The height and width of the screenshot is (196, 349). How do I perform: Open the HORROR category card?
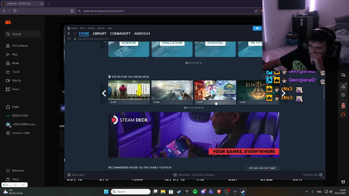click(x=129, y=49)
